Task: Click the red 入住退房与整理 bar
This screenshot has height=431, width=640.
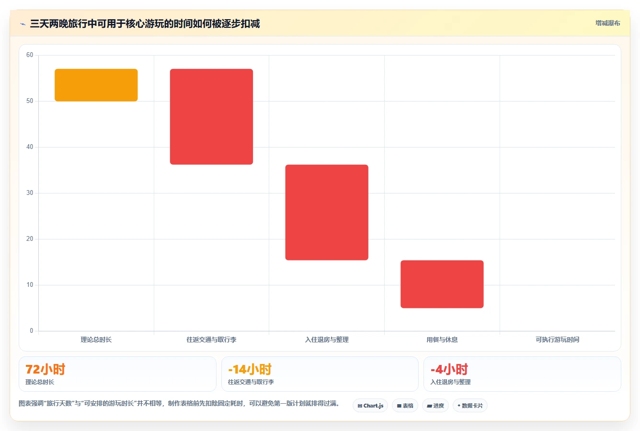Action: 327,213
